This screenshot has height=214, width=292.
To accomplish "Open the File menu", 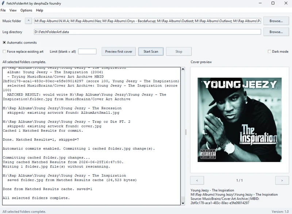I will pos(3,10).
